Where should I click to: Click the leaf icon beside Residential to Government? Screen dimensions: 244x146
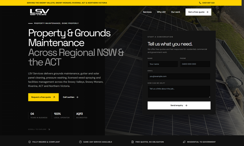coord(184,142)
